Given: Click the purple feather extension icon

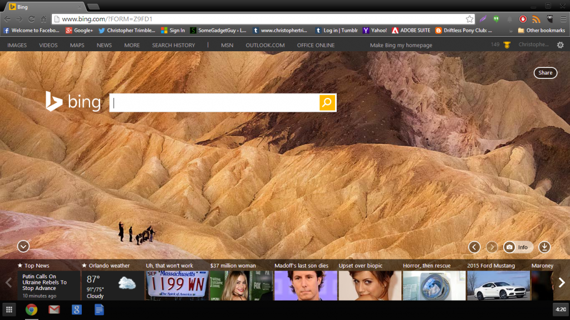Looking at the screenshot, I should (x=483, y=19).
